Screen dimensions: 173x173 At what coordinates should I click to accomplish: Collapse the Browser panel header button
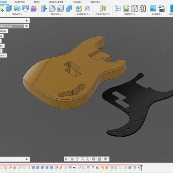[x=27, y=20]
